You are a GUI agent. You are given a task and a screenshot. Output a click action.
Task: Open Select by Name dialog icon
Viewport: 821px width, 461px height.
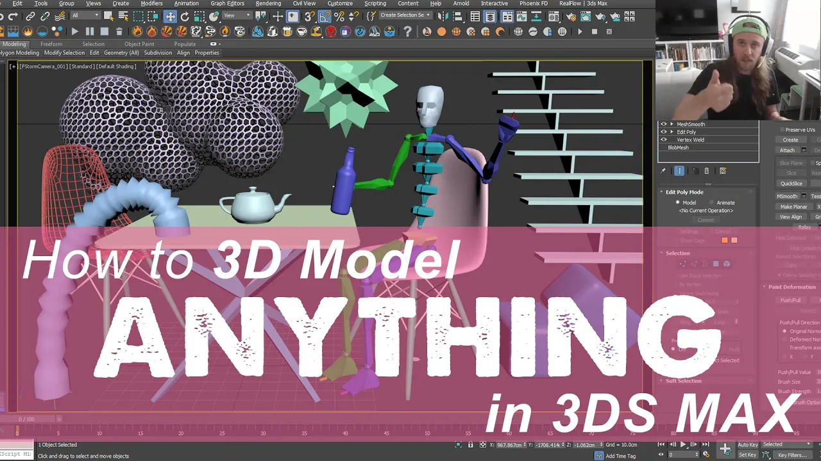click(x=123, y=16)
